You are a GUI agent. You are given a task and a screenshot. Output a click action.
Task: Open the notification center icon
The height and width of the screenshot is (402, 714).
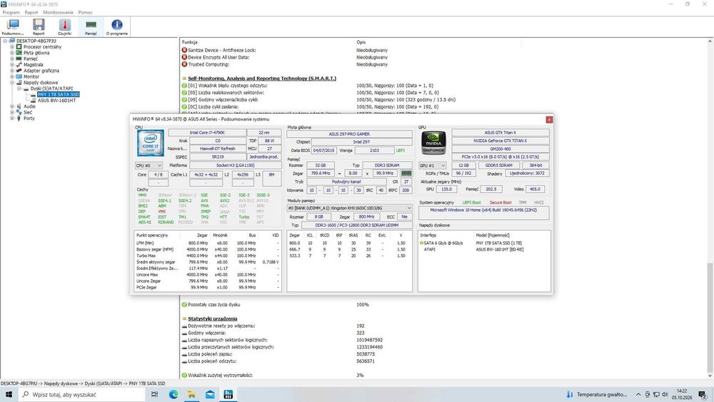[703, 394]
